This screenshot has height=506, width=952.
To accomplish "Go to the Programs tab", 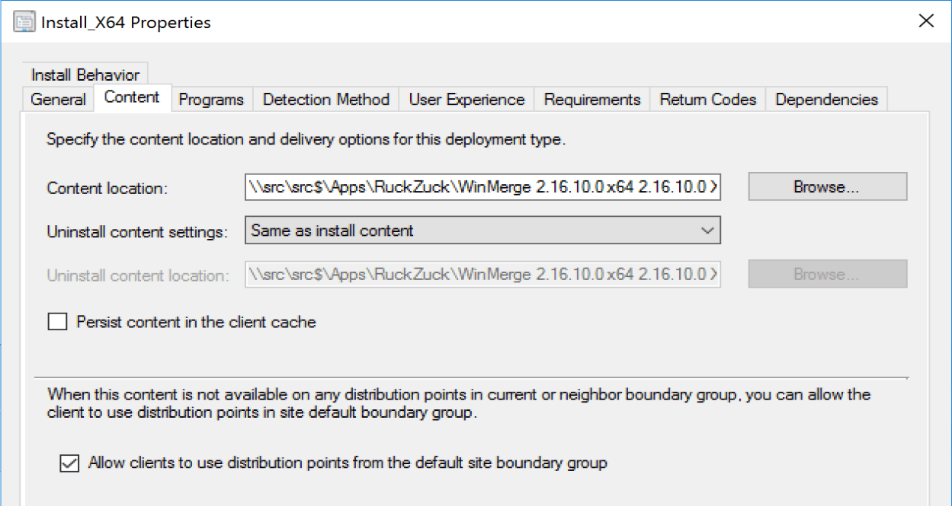I will point(211,100).
